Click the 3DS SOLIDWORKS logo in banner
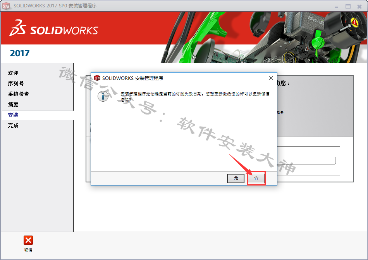 pyautogui.click(x=54, y=28)
